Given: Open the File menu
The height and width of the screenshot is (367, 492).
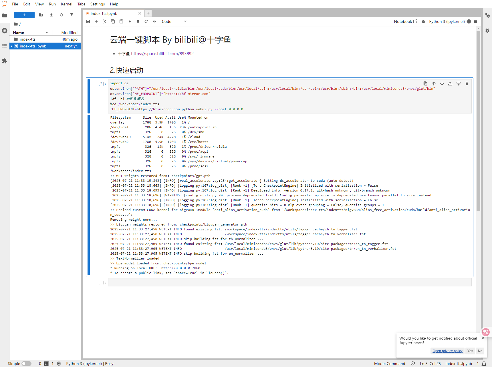Looking at the screenshot, I should click(15, 4).
